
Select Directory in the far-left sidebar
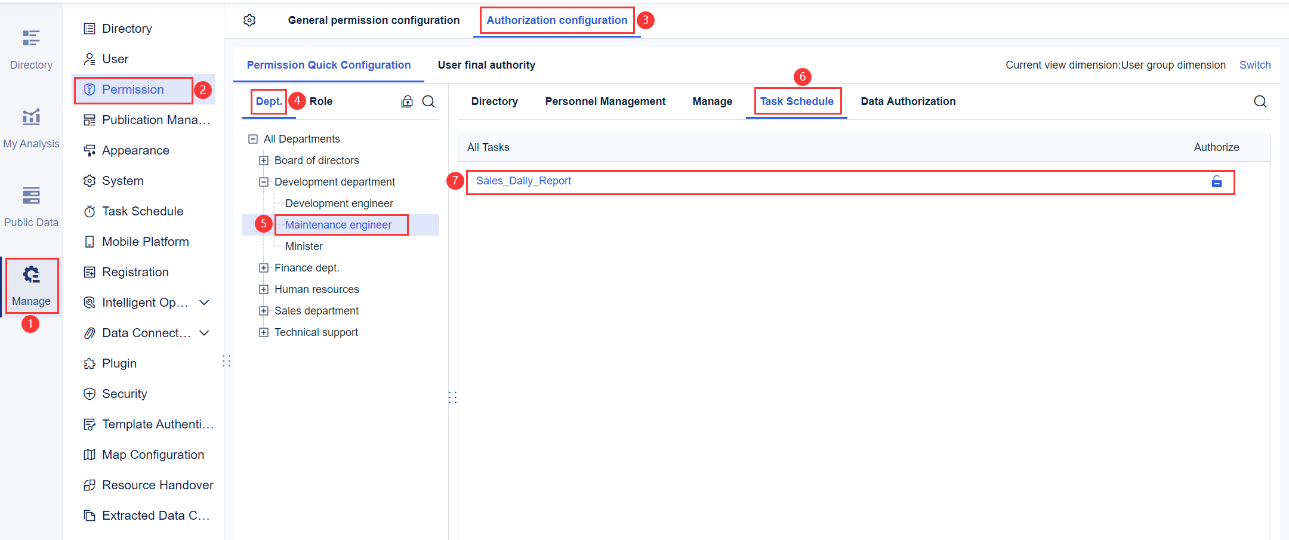(x=31, y=50)
